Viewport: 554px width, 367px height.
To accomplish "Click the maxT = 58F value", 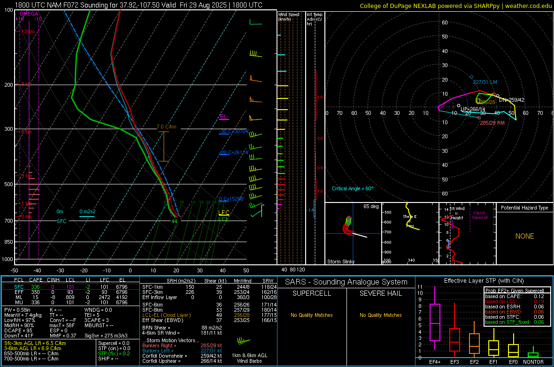I will point(62,325).
